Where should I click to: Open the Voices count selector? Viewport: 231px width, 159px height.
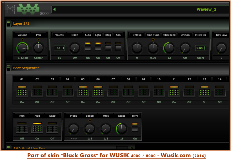(x=59, y=48)
